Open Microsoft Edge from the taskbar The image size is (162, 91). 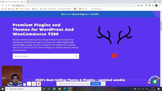[x=65, y=89]
